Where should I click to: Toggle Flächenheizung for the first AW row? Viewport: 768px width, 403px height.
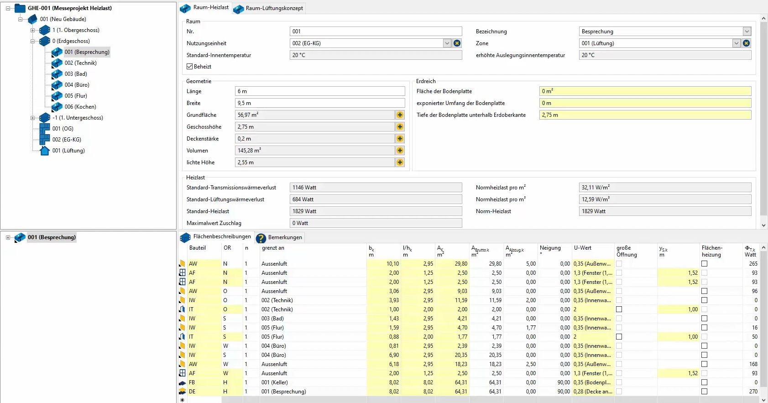pos(705,264)
